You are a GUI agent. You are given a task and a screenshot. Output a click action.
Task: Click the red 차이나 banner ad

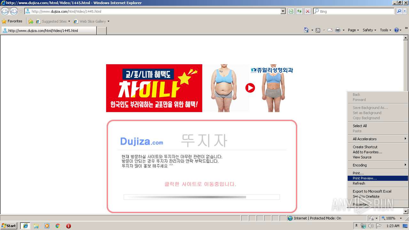pyautogui.click(x=154, y=88)
